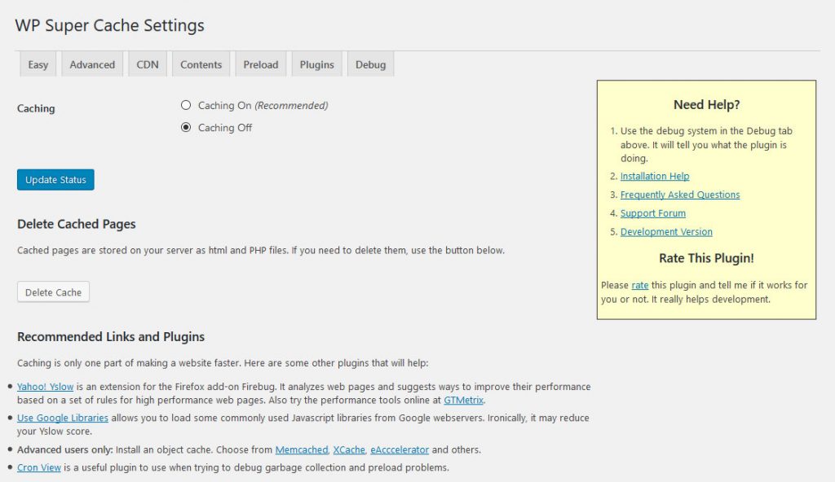Screen dimensions: 835x482
Task: Select the Caching Off option
Action: coord(187,127)
